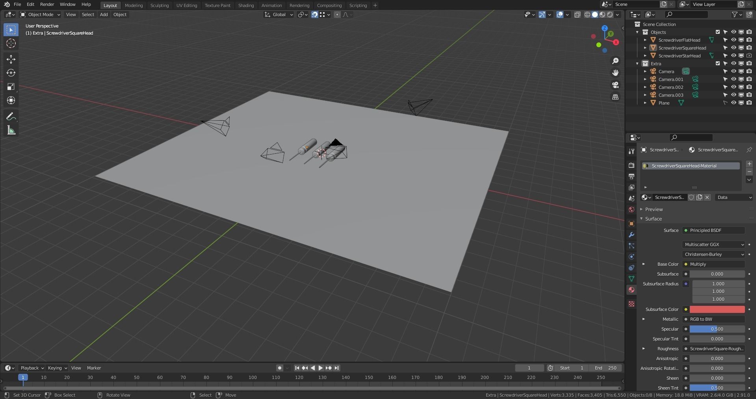The height and width of the screenshot is (399, 756).
Task: Open the Texture properties checker tab
Action: pyautogui.click(x=632, y=304)
